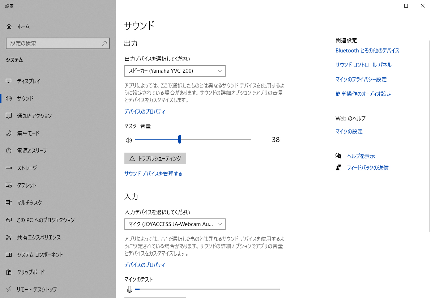Open サウンド コントロール パネル link
The image size is (431, 298).
tap(363, 65)
